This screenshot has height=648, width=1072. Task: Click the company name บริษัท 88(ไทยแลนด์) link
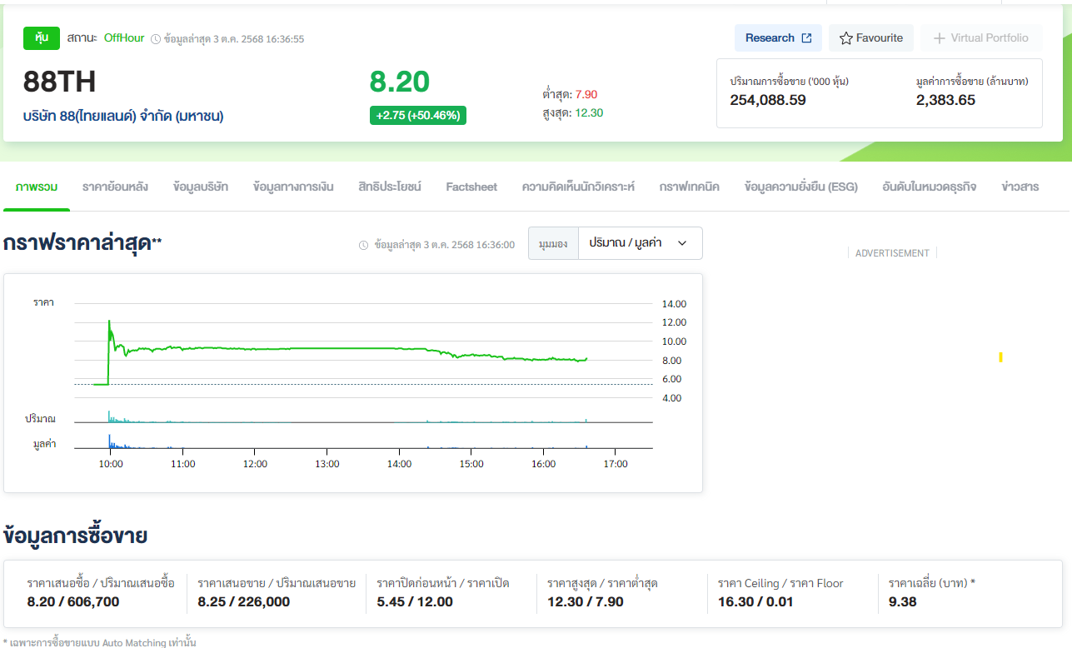123,116
